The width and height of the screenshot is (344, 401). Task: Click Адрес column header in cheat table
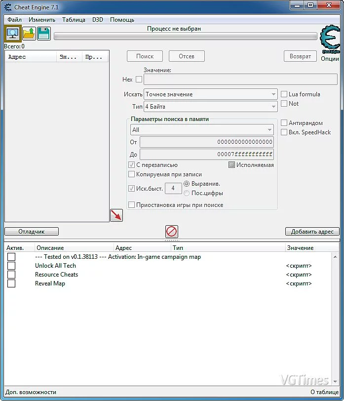[142, 248]
